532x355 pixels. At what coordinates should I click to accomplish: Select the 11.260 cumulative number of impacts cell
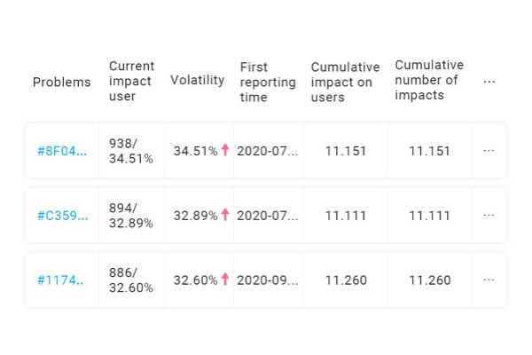tap(429, 280)
